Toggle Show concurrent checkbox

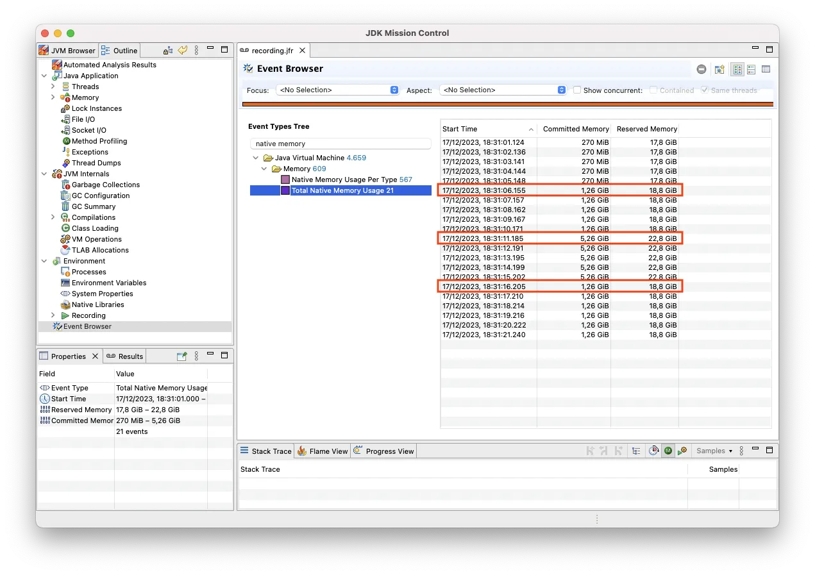(x=577, y=90)
